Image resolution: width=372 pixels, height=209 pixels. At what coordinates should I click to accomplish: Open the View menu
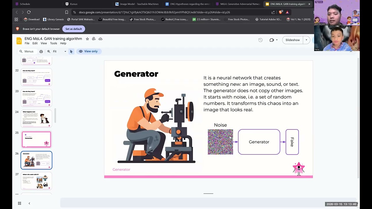pos(44,43)
